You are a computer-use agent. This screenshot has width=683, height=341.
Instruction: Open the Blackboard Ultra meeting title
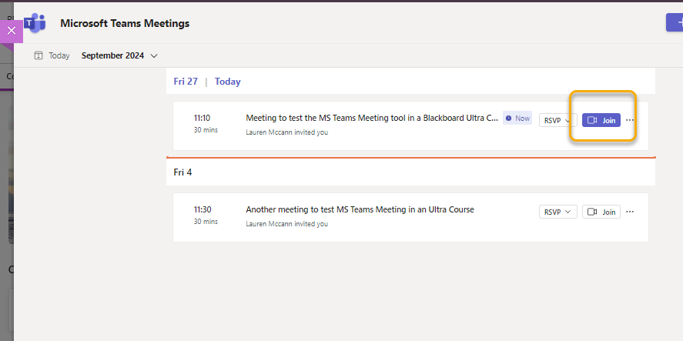point(371,118)
